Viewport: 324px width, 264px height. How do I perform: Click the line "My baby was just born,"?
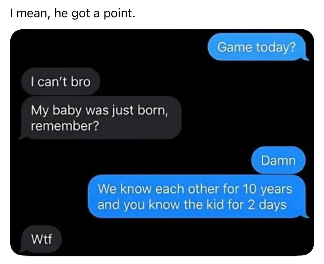99,110
